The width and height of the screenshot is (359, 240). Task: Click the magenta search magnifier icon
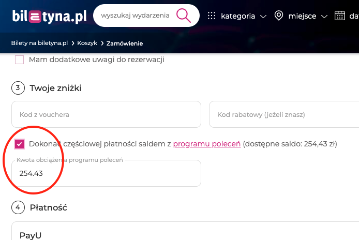click(x=184, y=16)
